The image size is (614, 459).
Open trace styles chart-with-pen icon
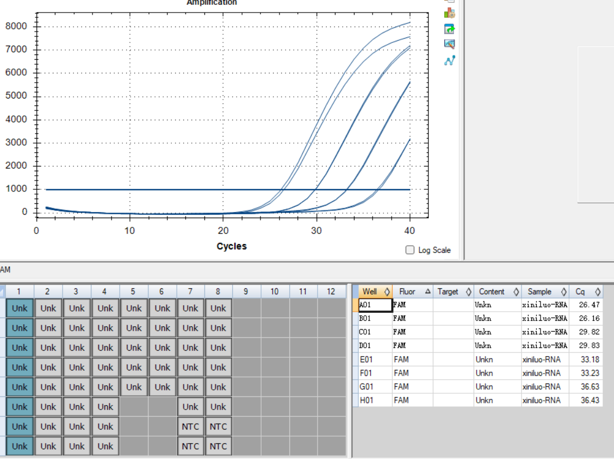(x=450, y=44)
